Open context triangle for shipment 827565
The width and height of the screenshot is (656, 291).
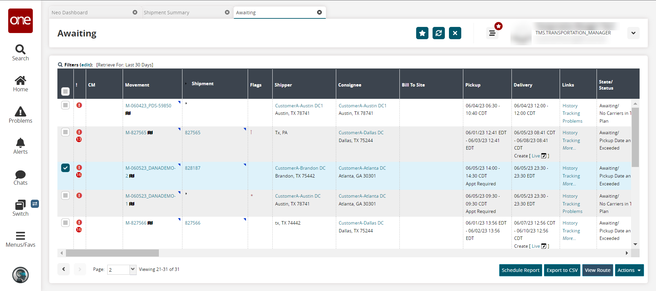tap(245, 129)
